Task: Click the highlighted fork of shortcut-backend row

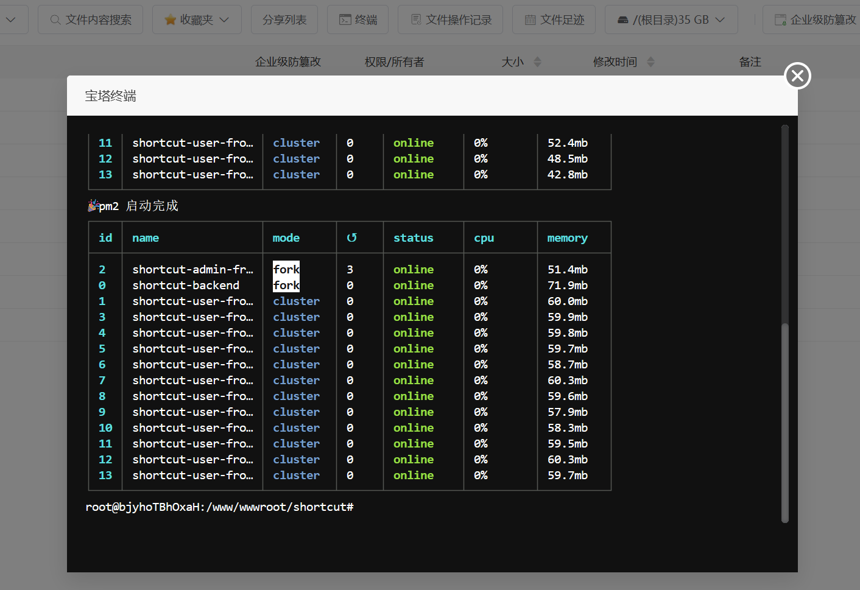Action: tap(286, 285)
